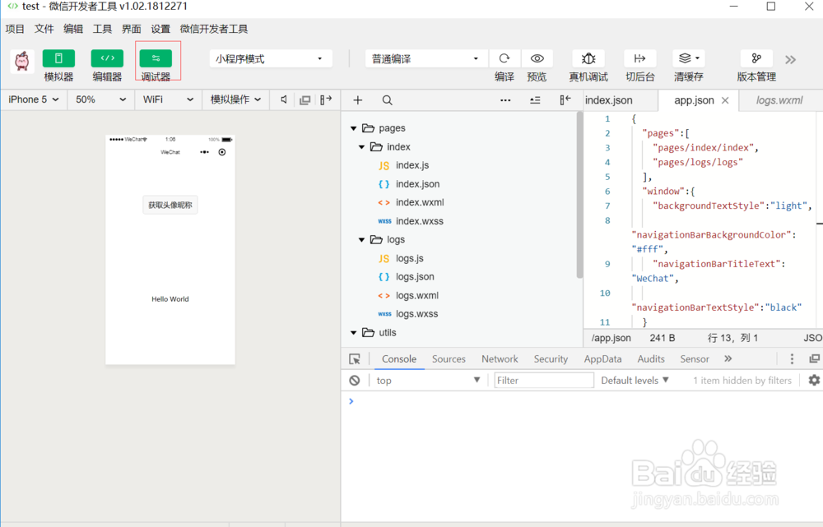Viewport: 823px width, 527px height.
Task: Search files with magnifier icon
Action: pos(388,100)
